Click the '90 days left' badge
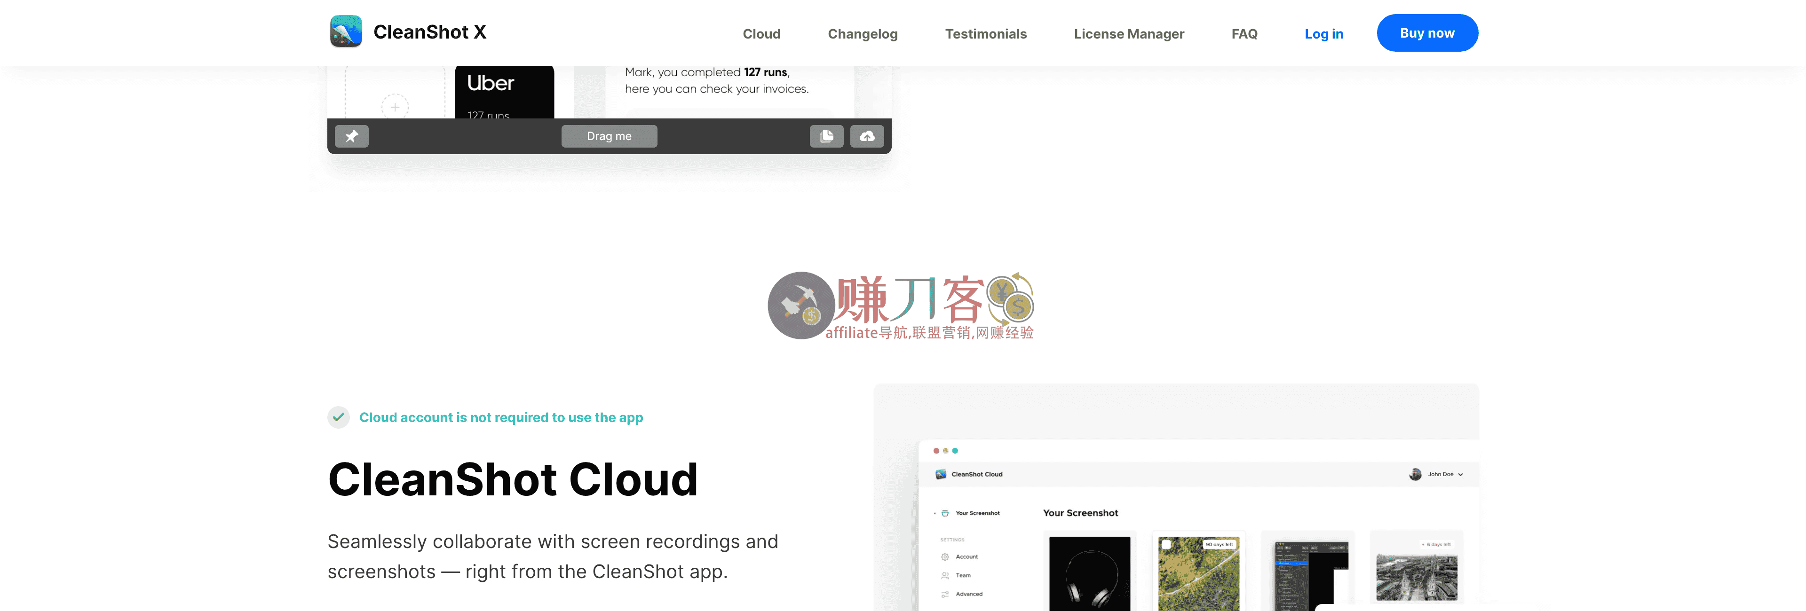Viewport: 1806px width, 611px height. [x=1219, y=544]
